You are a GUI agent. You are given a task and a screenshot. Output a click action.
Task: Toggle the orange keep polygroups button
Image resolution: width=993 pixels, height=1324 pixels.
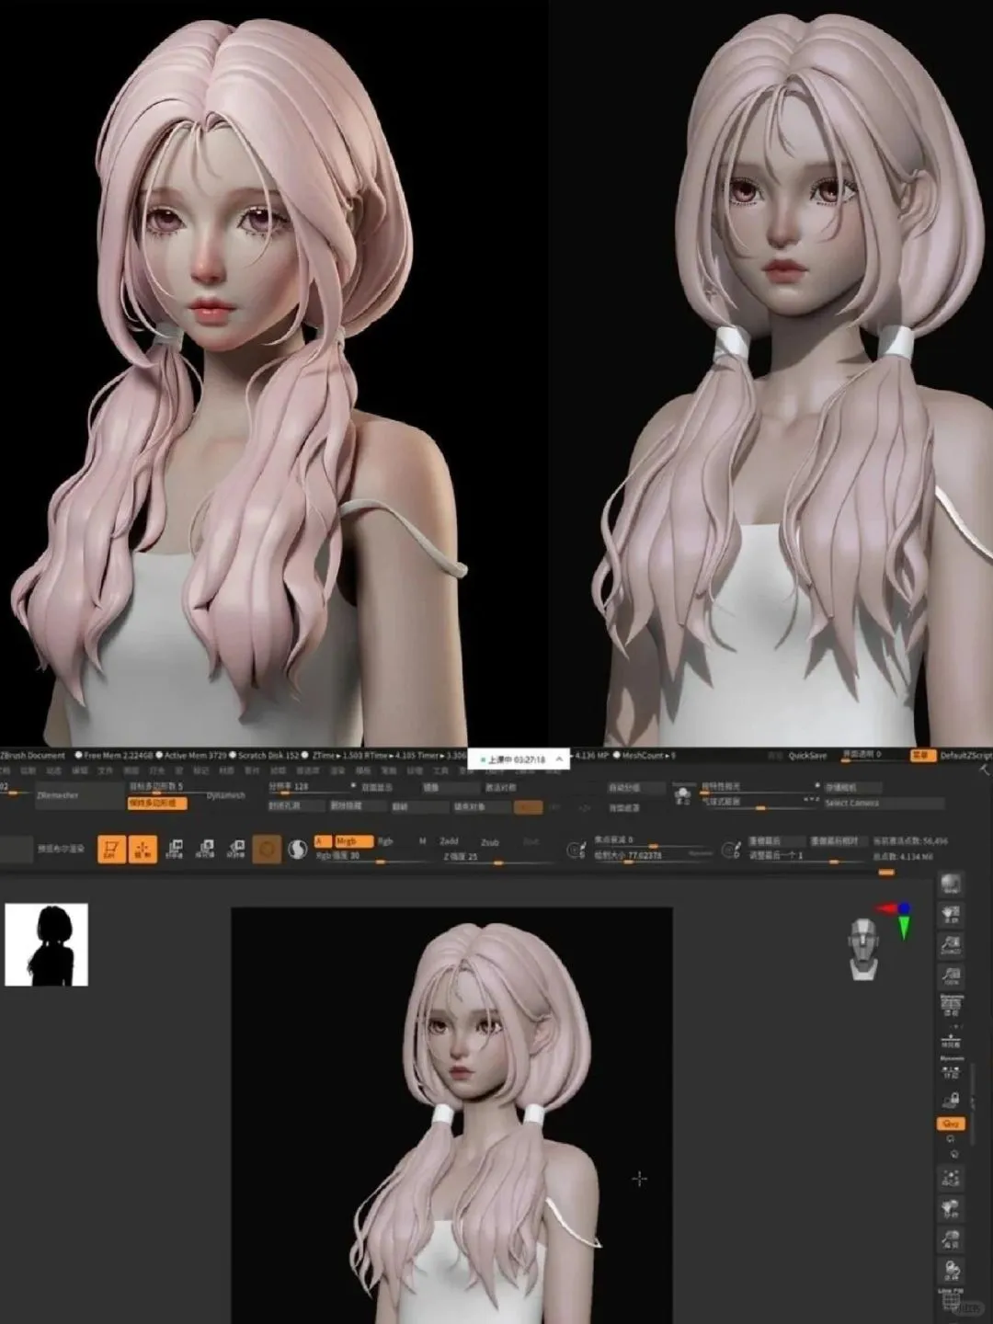pos(157,803)
